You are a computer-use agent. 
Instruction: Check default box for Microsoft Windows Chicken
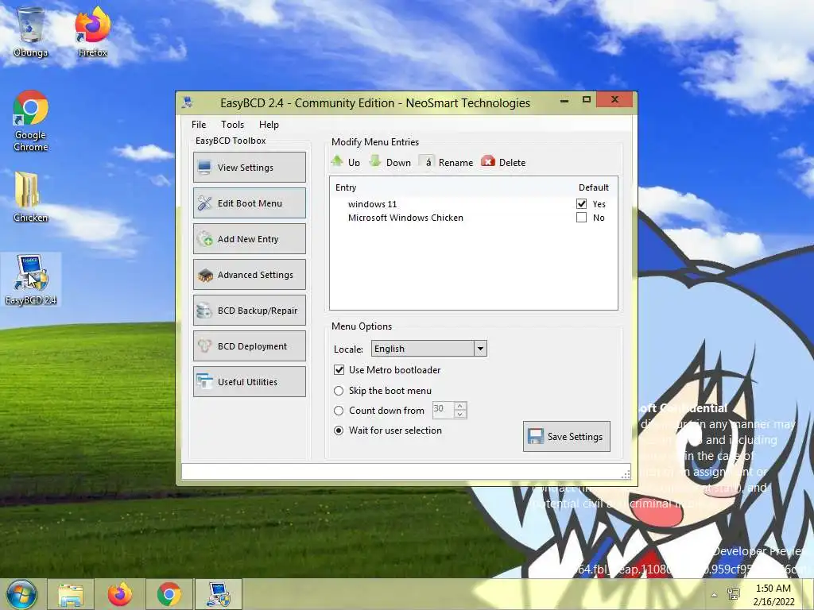tap(581, 218)
